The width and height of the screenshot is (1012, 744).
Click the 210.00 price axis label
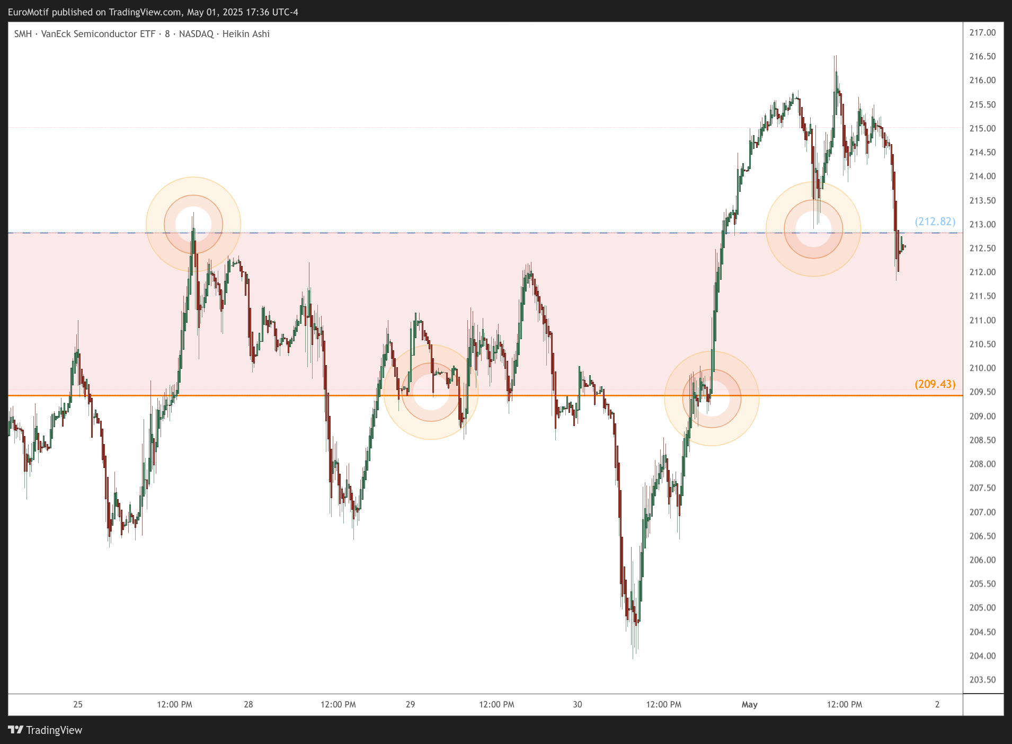pyautogui.click(x=982, y=368)
